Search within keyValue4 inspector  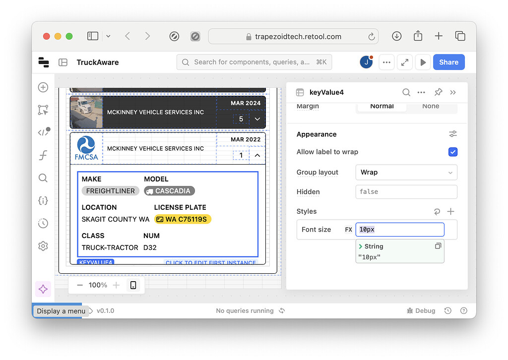point(406,93)
